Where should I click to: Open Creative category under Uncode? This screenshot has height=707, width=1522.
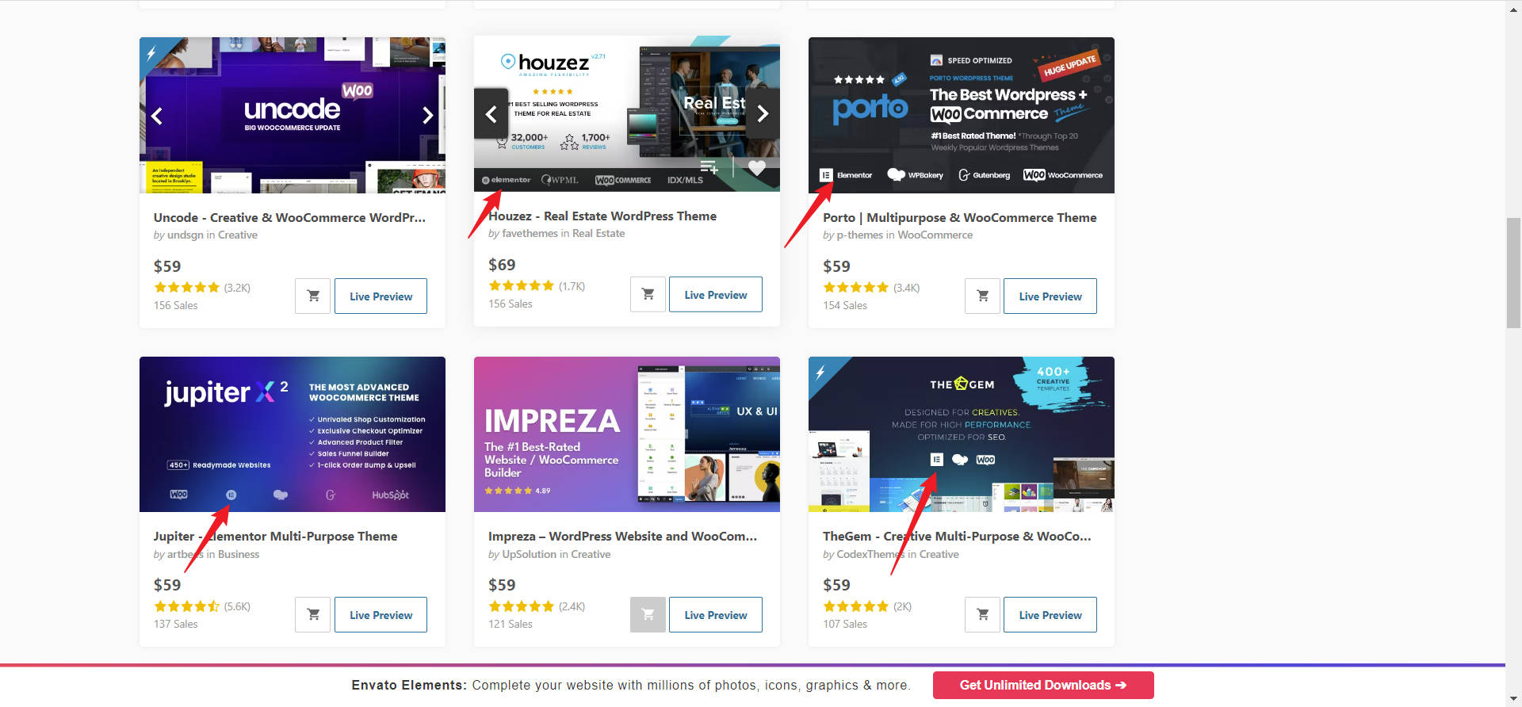(238, 235)
